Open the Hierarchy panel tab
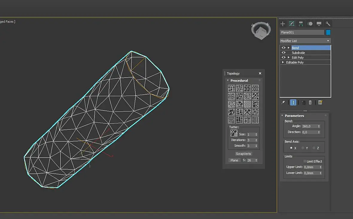Screen dimensions: 353x219 [x=301, y=24]
